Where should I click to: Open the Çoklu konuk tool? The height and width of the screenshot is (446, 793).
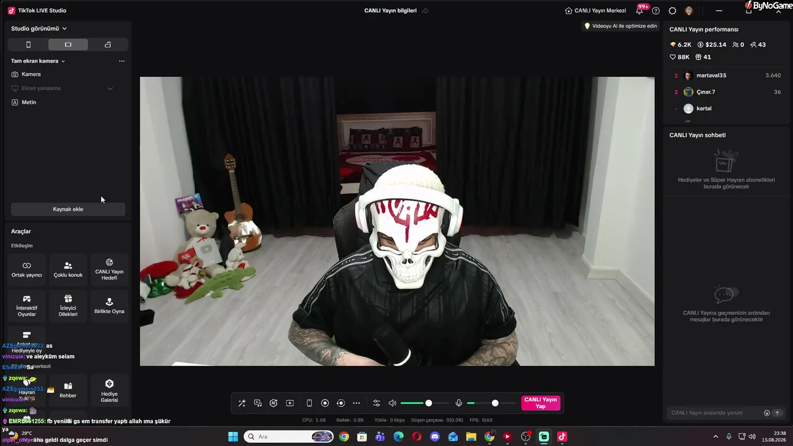[x=68, y=269]
